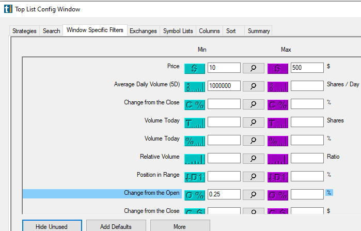The image size is (361, 231).
Task: Switch to the Strategies tab
Action: pyautogui.click(x=24, y=31)
